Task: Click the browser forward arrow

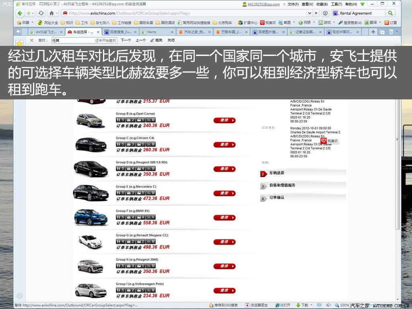Action: tap(28, 13)
